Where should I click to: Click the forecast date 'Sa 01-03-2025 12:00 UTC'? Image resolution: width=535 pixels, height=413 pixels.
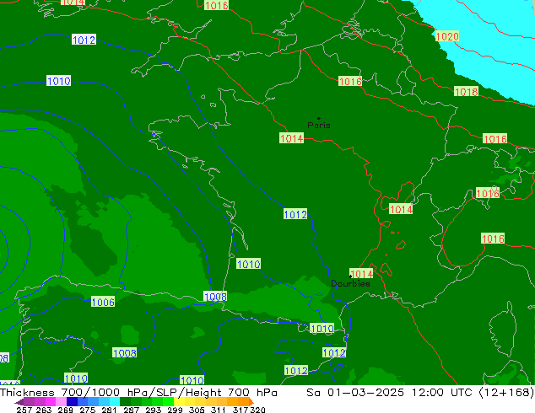coord(389,392)
